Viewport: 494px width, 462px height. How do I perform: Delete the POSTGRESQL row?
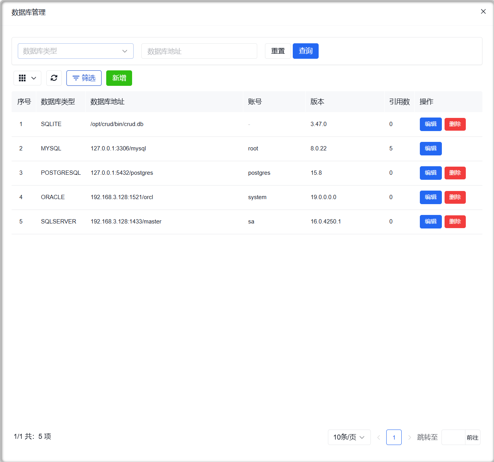455,173
